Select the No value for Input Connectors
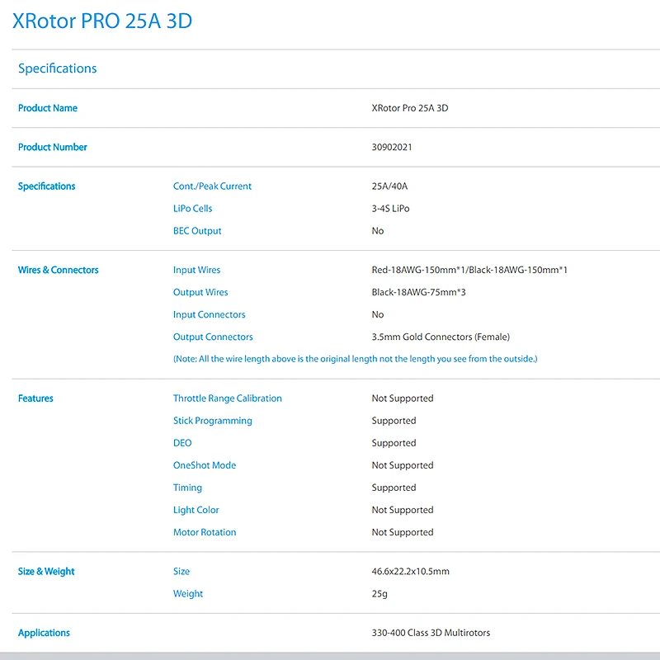The height and width of the screenshot is (660, 660). click(378, 315)
